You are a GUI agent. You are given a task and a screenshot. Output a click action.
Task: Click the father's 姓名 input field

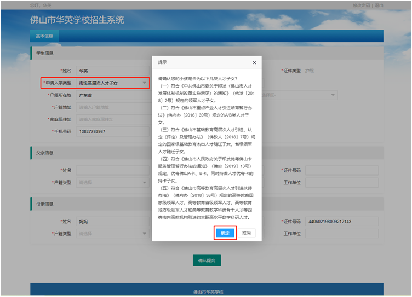112,171
